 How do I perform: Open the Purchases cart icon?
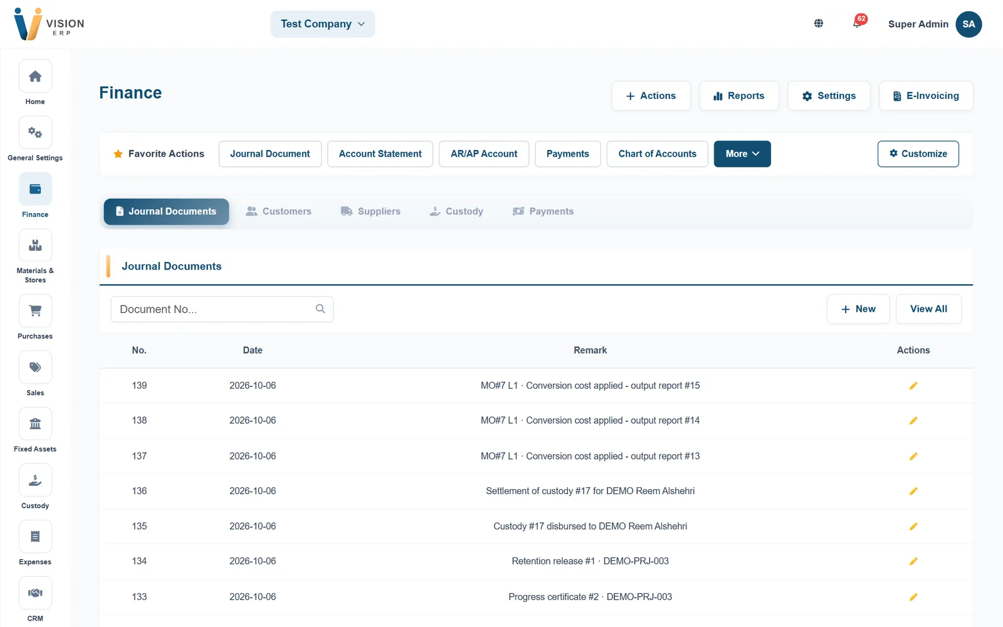coord(35,311)
